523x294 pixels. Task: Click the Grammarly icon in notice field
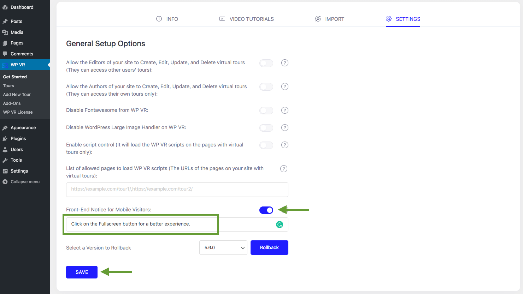tap(280, 224)
